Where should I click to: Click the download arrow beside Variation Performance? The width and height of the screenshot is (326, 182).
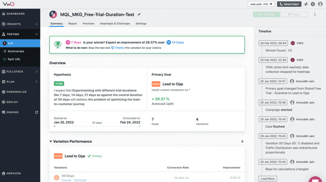(242, 141)
